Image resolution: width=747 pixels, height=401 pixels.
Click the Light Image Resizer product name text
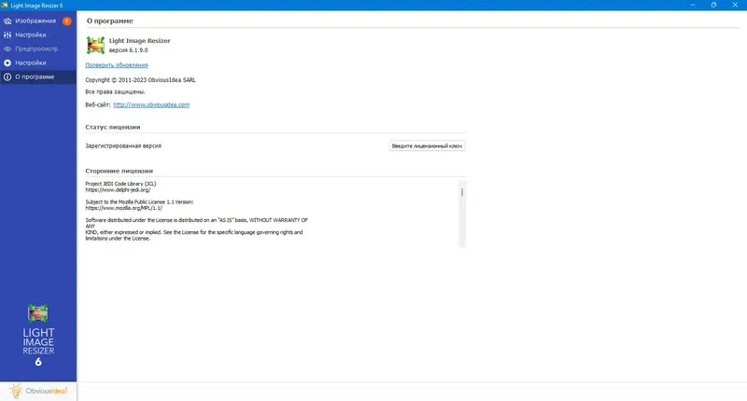pos(139,41)
